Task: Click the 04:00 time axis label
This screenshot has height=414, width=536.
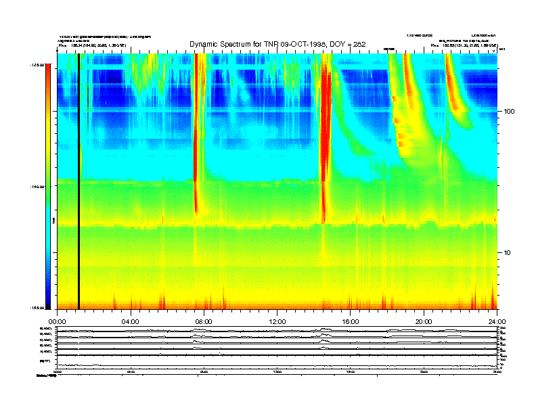Action: pos(131,322)
